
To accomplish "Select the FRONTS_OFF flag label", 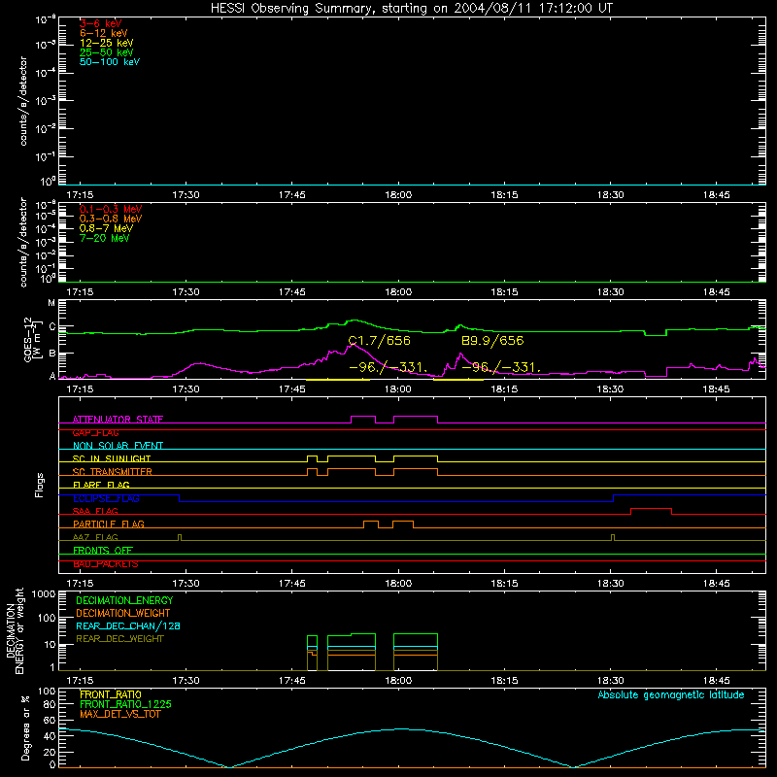I will (103, 551).
